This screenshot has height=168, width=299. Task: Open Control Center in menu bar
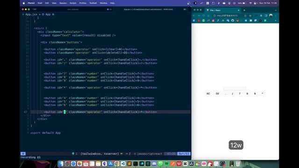click(x=256, y=3)
